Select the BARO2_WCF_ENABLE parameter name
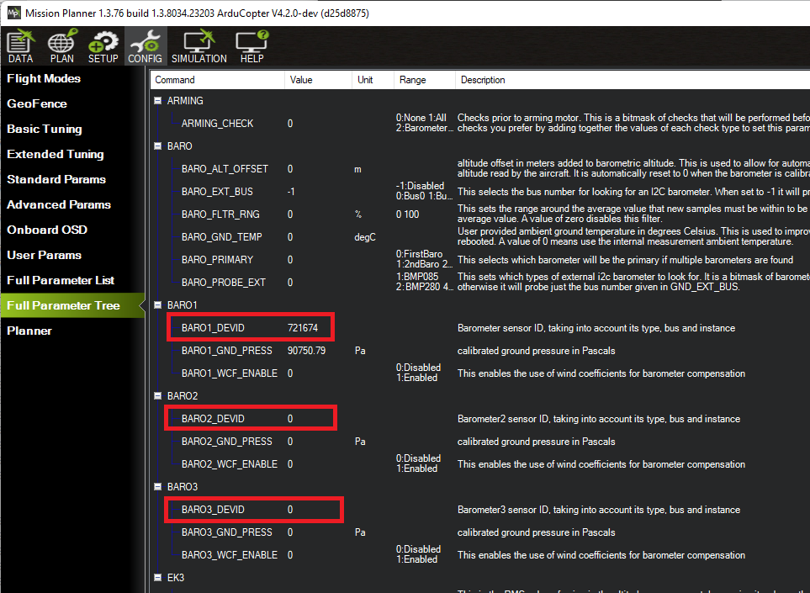 click(x=230, y=464)
